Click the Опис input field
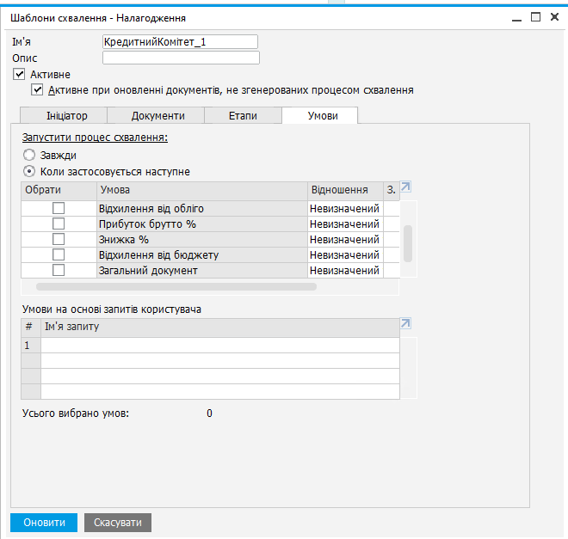This screenshot has height=539, width=568. pos(181,58)
